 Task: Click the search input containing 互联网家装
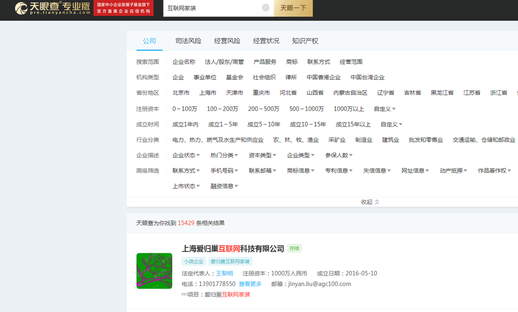[x=218, y=8]
